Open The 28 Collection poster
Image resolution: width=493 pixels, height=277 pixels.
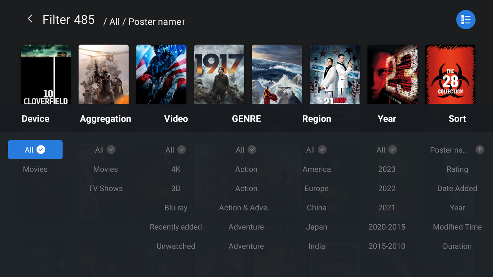coord(450,74)
